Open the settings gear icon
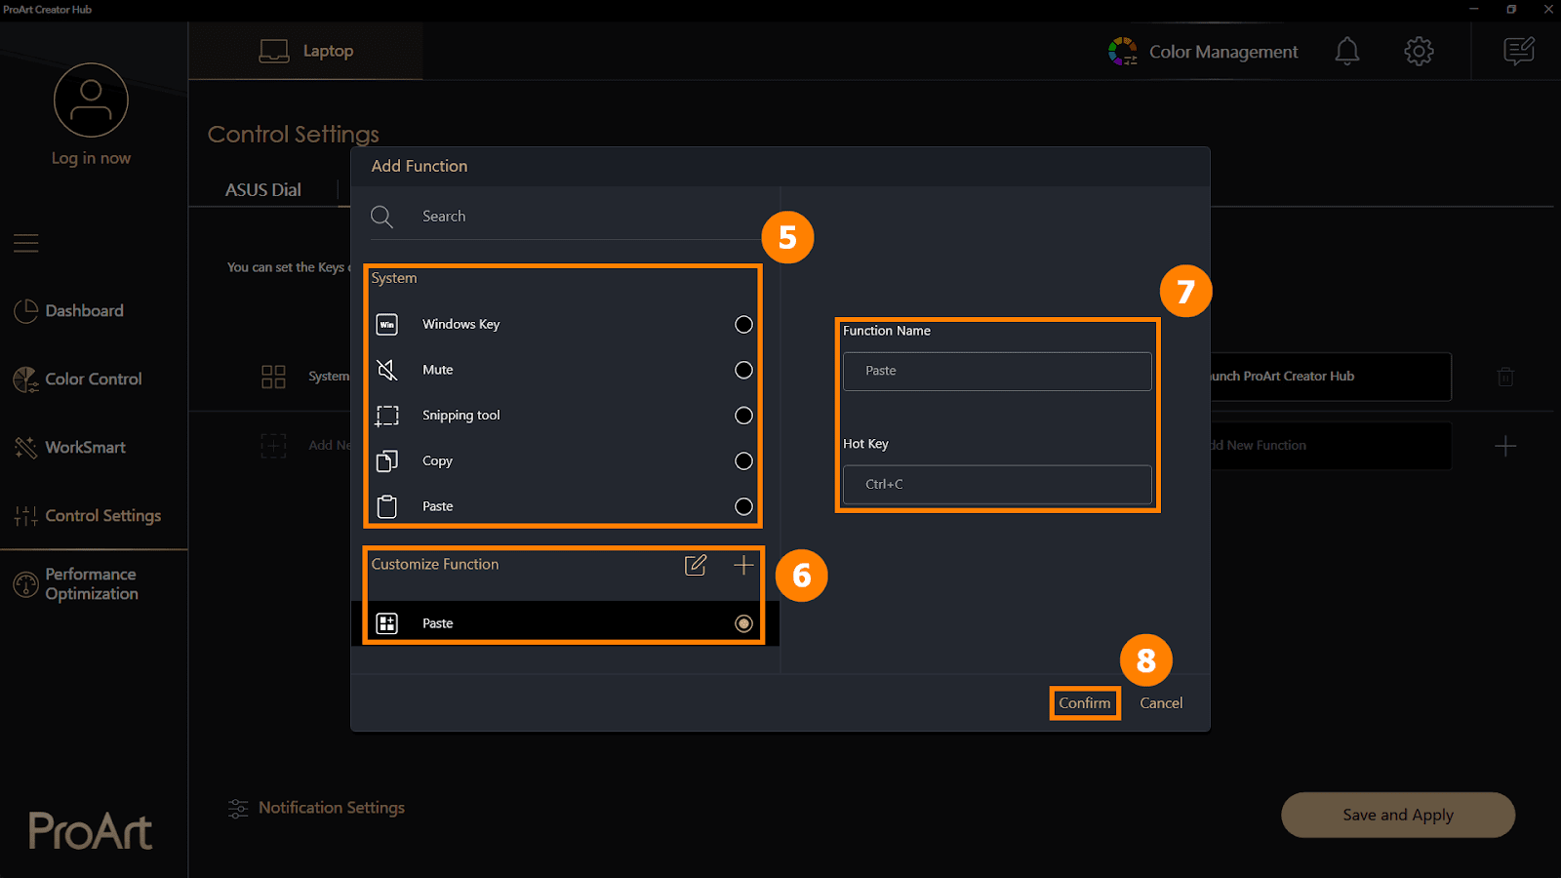The image size is (1561, 878). tap(1419, 51)
